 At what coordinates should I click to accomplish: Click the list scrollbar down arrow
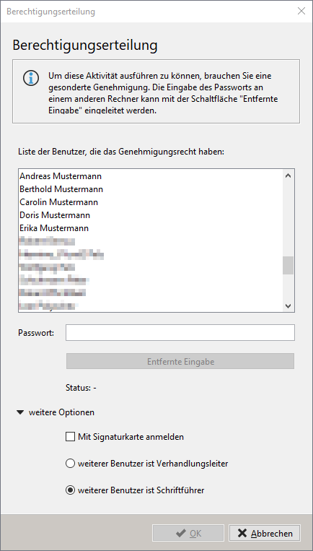[x=288, y=306]
